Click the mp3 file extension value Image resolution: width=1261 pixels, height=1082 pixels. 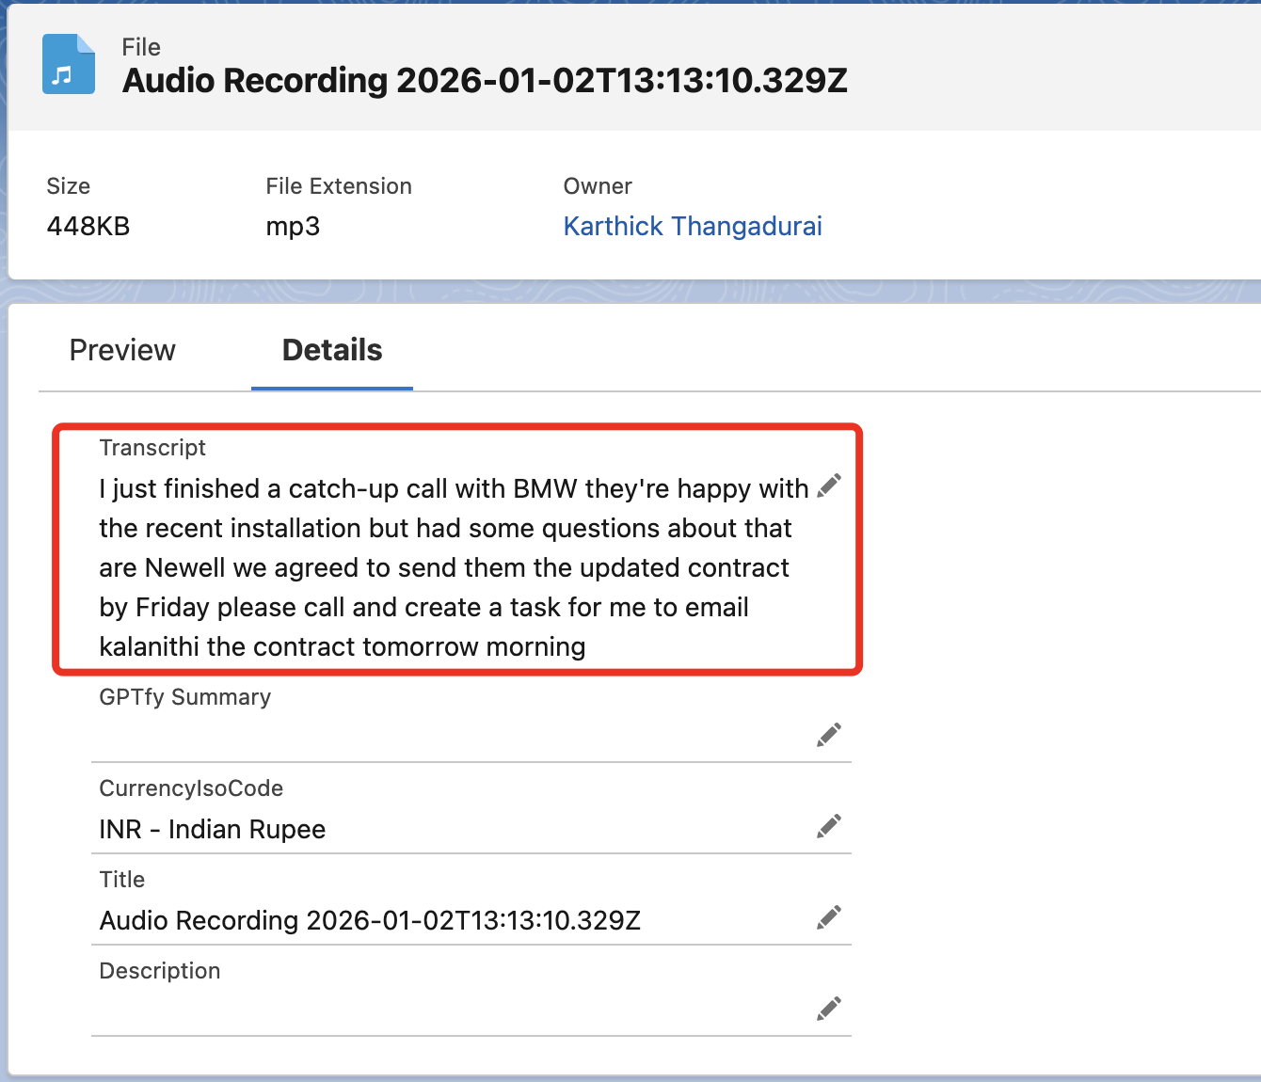293,226
